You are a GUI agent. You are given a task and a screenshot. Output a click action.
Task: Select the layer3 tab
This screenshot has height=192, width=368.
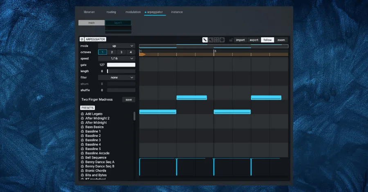click(x=118, y=23)
